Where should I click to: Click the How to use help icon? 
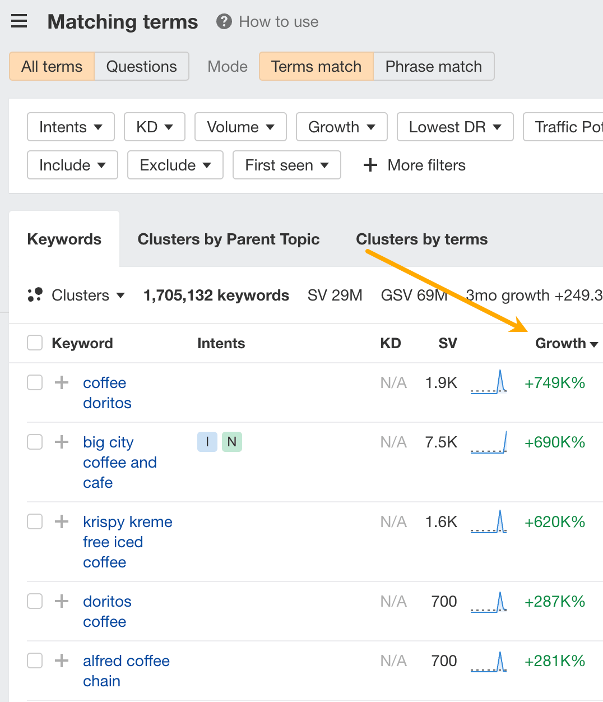223,22
